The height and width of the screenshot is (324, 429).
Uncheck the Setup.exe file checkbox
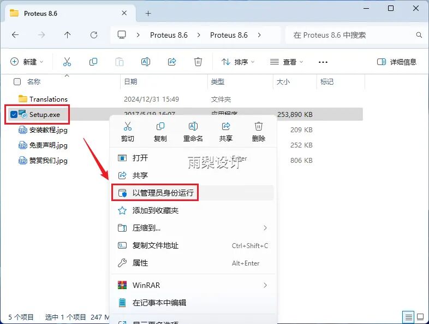click(x=14, y=114)
